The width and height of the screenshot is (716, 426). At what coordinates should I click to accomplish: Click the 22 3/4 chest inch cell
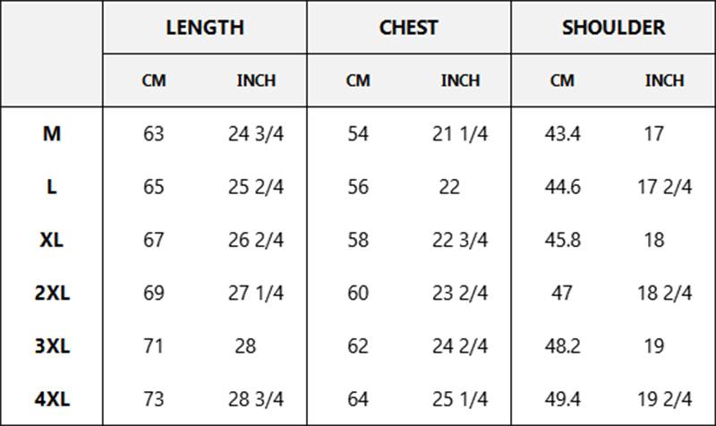(x=460, y=240)
